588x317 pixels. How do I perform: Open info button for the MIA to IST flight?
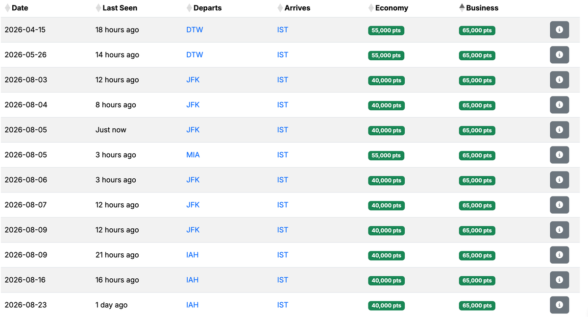[559, 155]
